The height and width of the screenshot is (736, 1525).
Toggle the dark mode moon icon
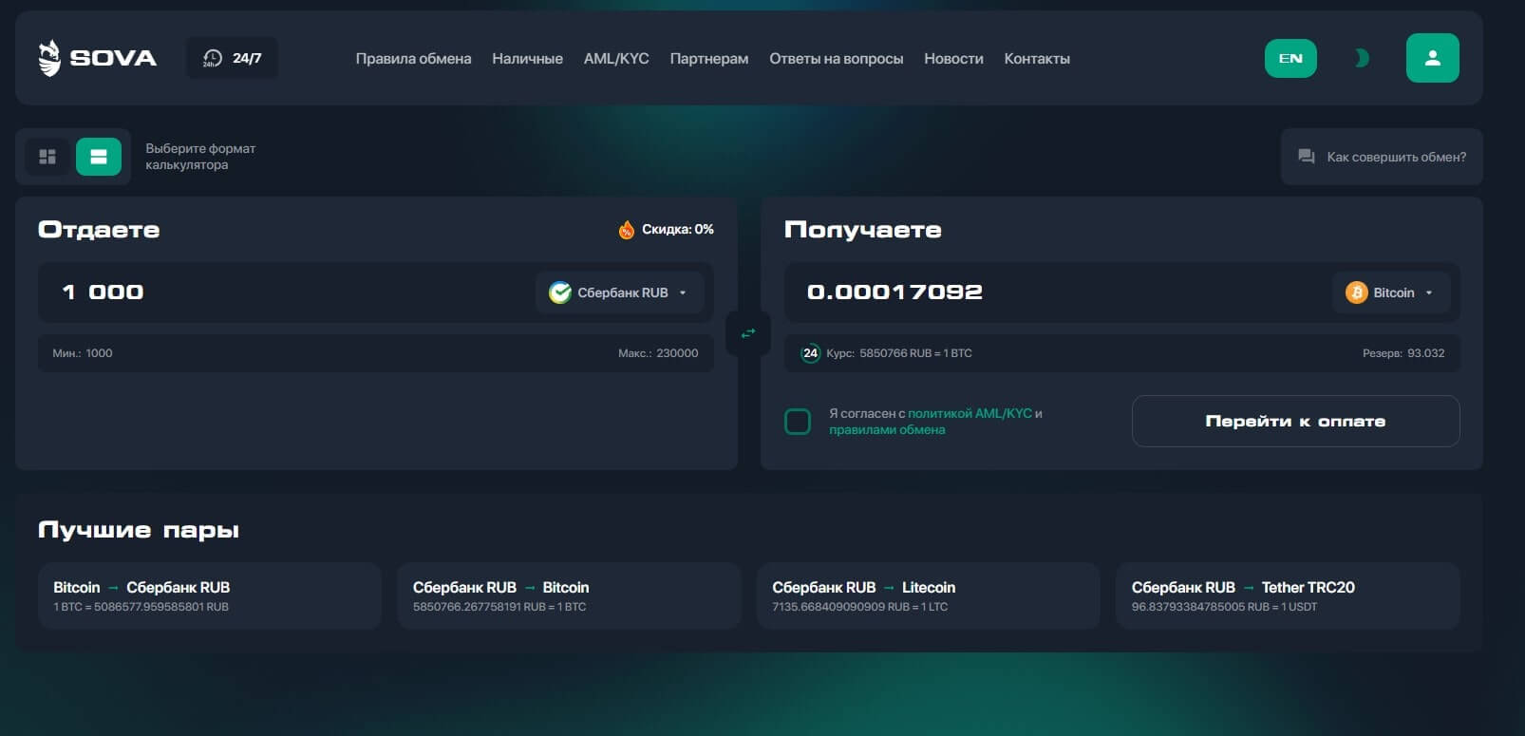(x=1362, y=58)
